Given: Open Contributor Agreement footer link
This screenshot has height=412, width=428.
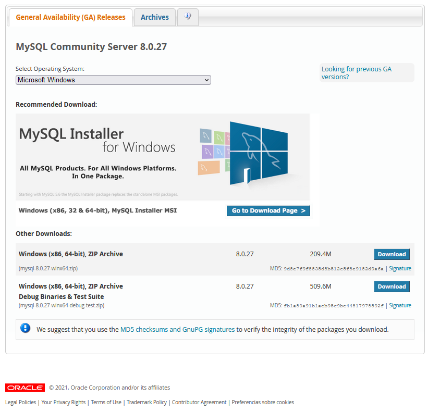Looking at the screenshot, I should tap(199, 402).
